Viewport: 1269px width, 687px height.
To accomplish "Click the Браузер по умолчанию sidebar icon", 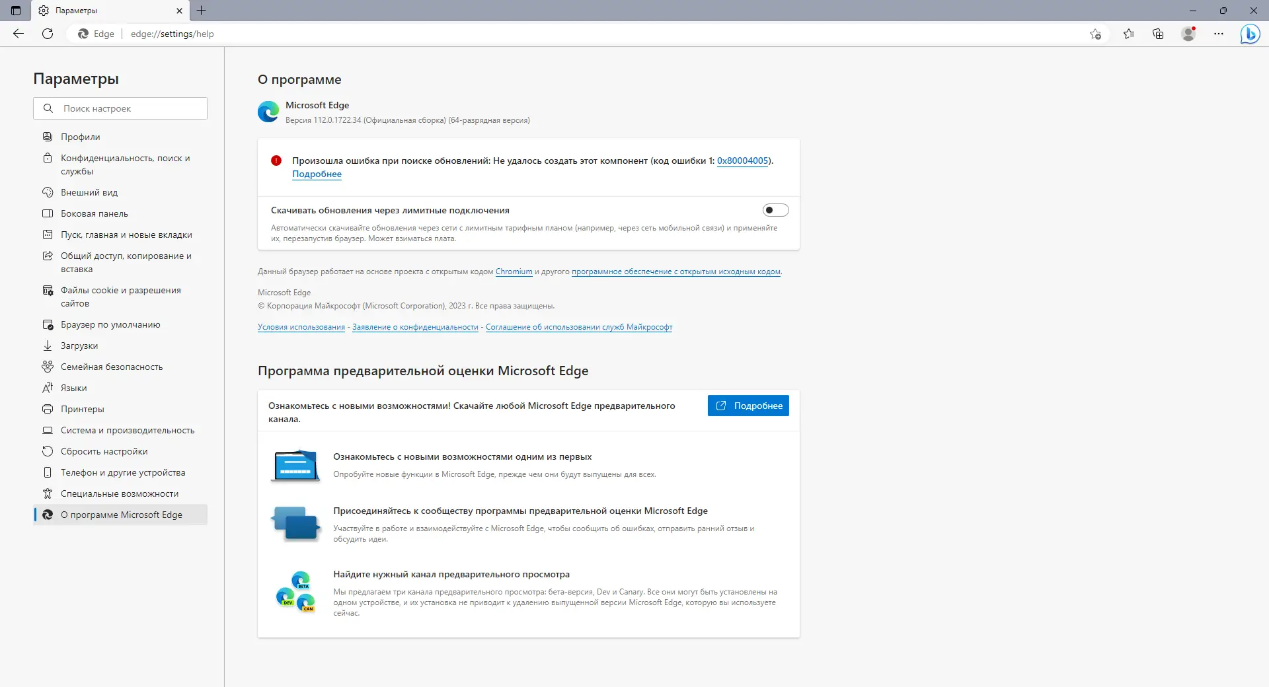I will pos(48,324).
